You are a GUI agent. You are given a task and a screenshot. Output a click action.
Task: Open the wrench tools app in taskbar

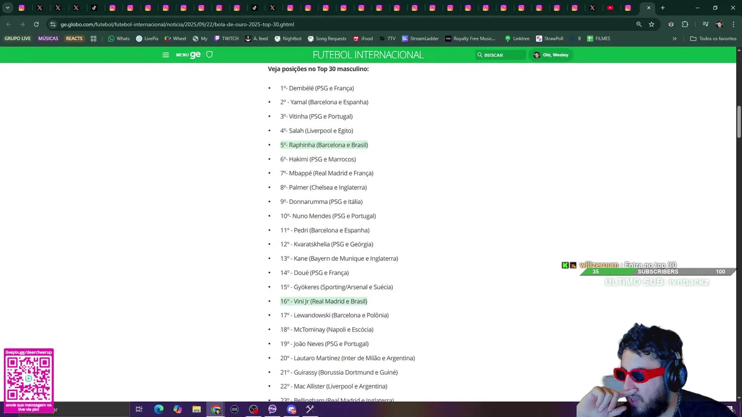coord(310,409)
